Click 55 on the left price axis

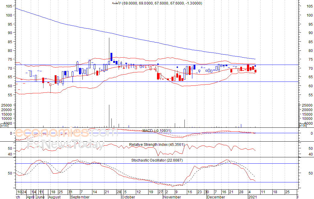(10, 95)
